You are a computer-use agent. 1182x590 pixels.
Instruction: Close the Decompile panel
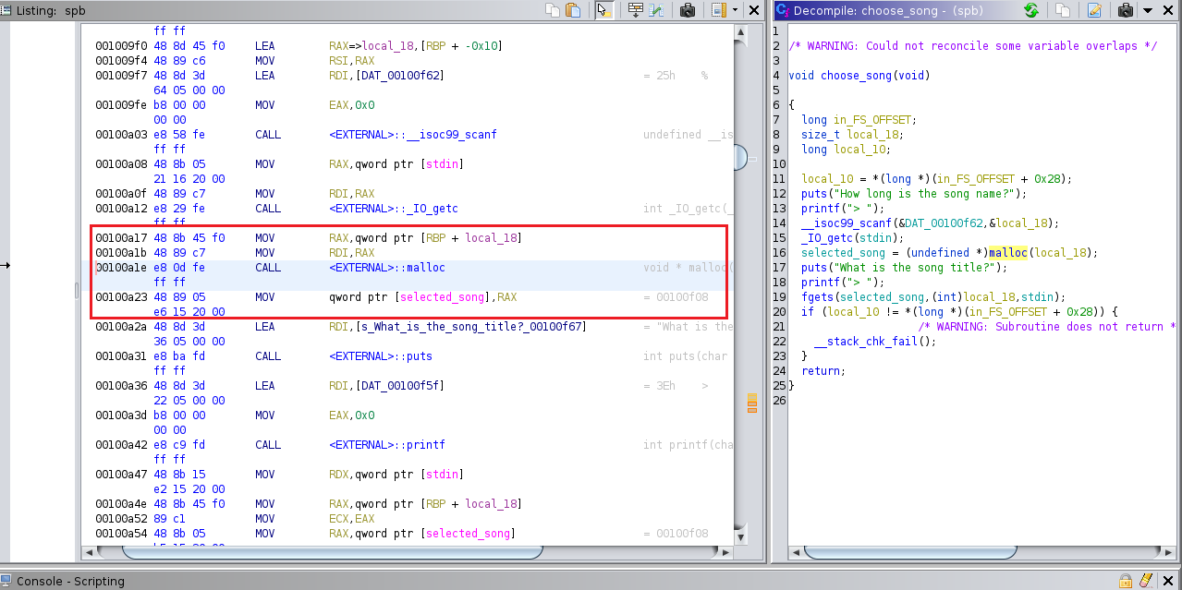1167,10
